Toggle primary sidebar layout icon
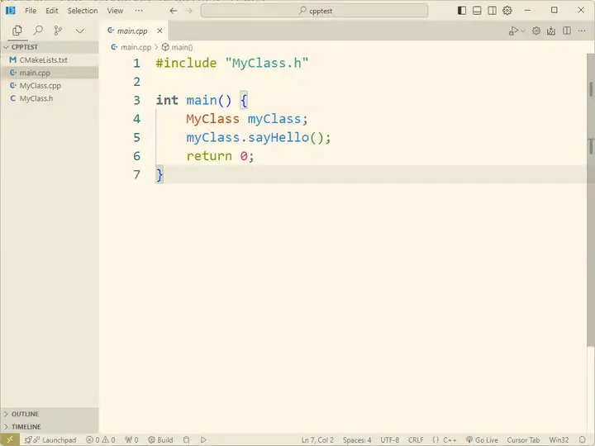Screen dimensions: 595x446 tap(462, 11)
